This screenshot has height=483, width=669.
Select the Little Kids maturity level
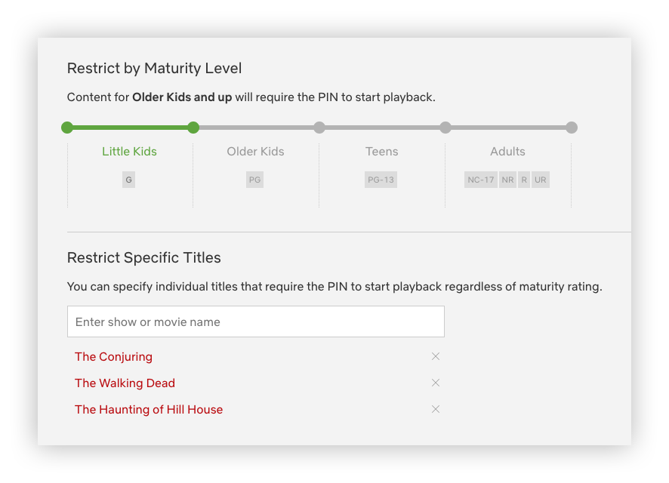tap(129, 152)
